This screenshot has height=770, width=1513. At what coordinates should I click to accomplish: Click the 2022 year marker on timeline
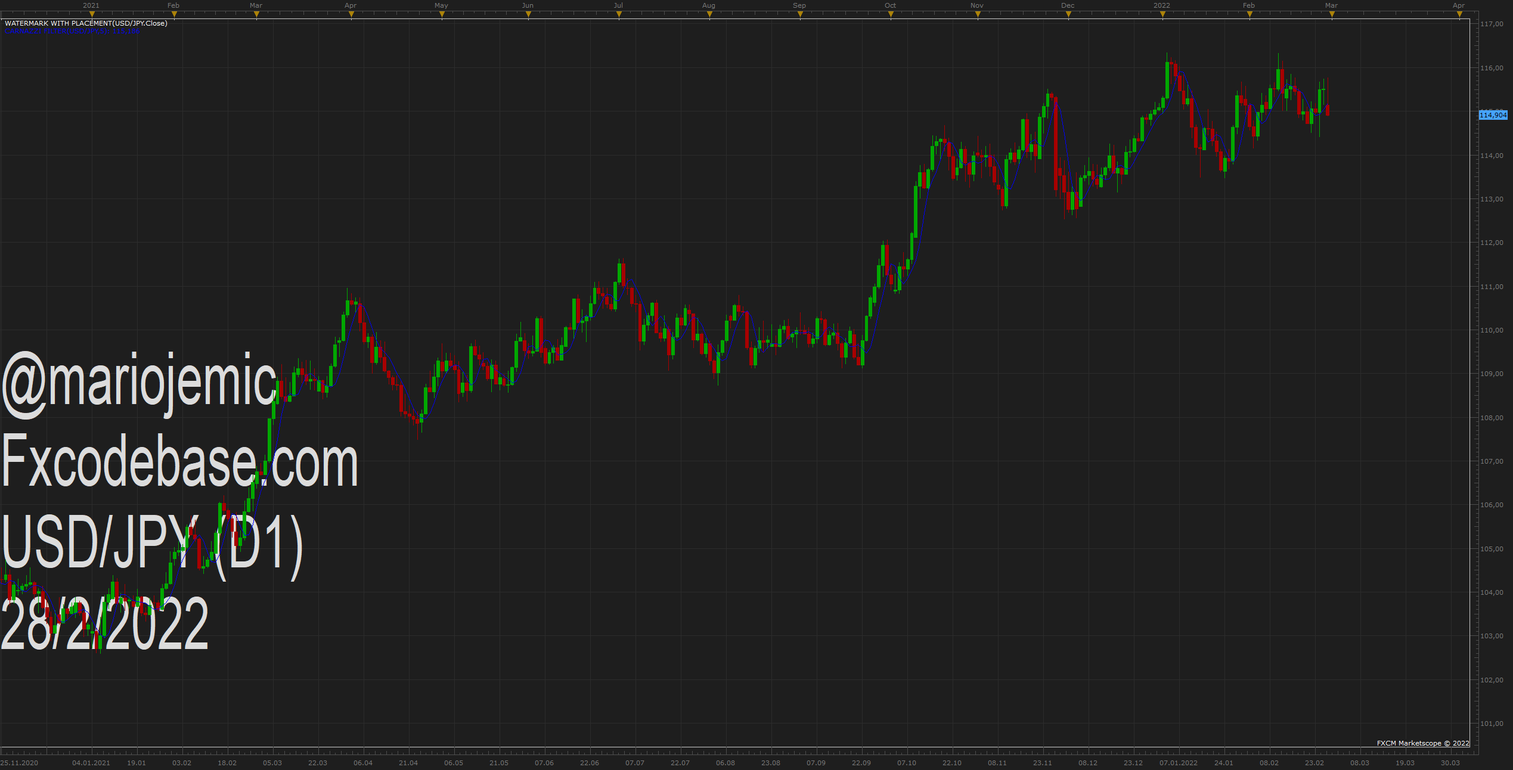coord(1162,5)
